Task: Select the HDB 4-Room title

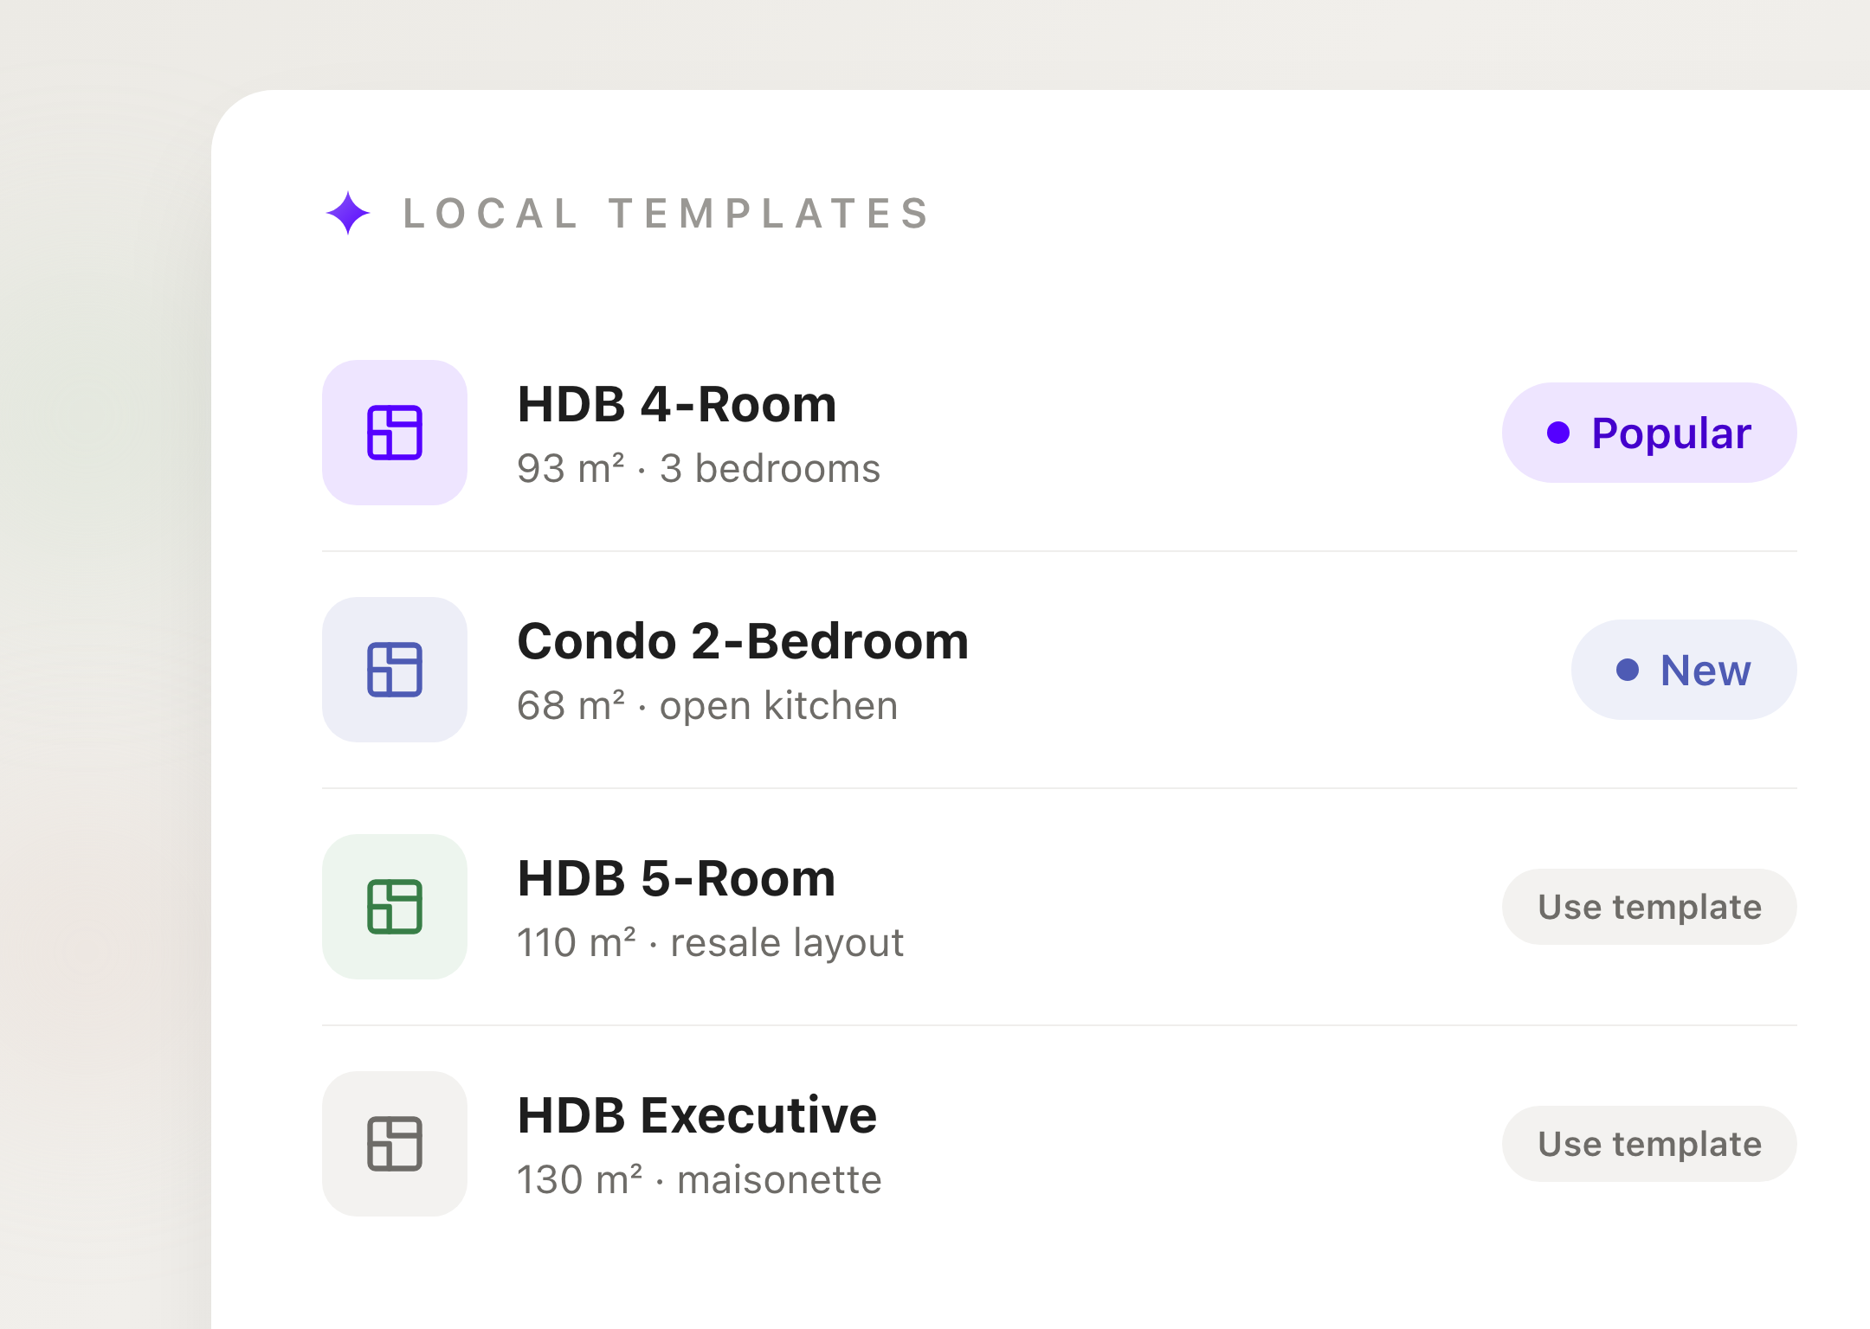Action: coord(677,404)
